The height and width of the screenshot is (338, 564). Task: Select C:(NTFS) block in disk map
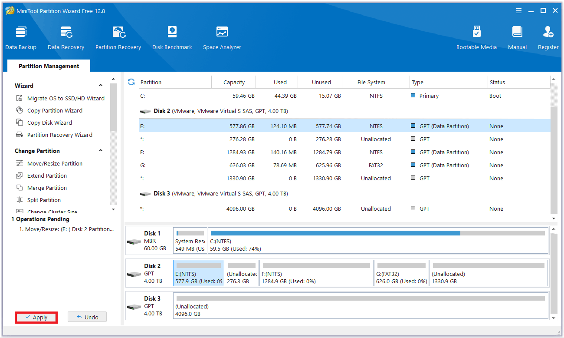click(378, 241)
